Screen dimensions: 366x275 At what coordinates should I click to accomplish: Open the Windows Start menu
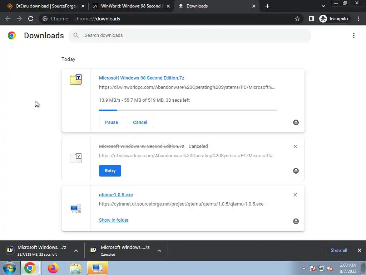click(x=9, y=268)
